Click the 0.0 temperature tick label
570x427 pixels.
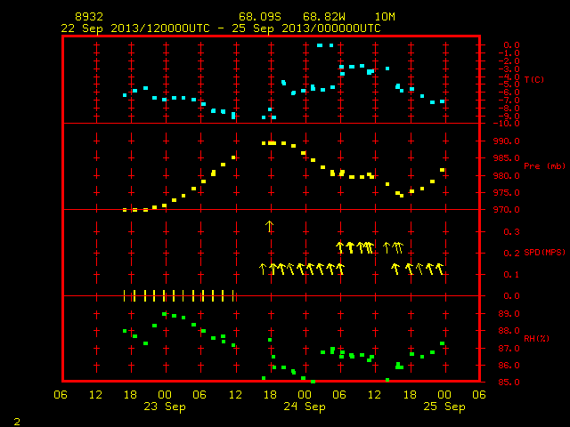511,45
